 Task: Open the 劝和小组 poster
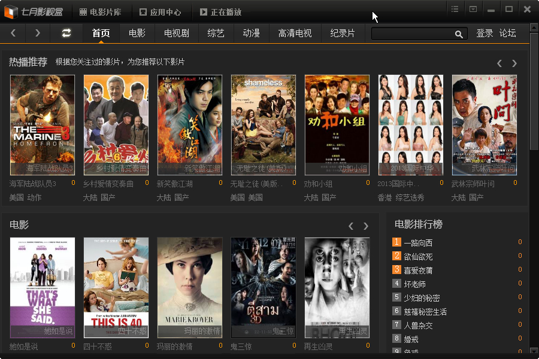click(337, 125)
